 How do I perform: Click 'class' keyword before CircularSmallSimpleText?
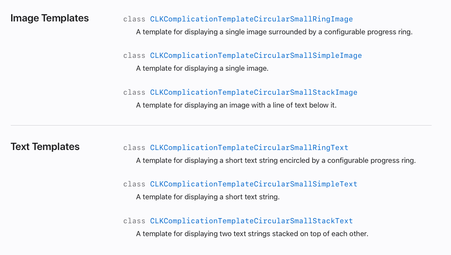[134, 184]
